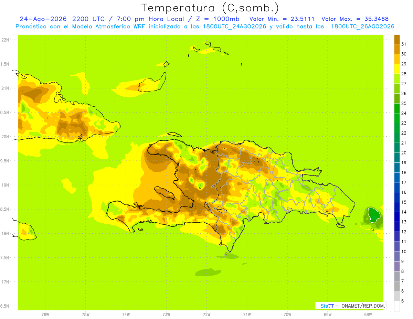Click colorbar value label 29
Viewport: 413px width, 319px height.
[x=404, y=64]
